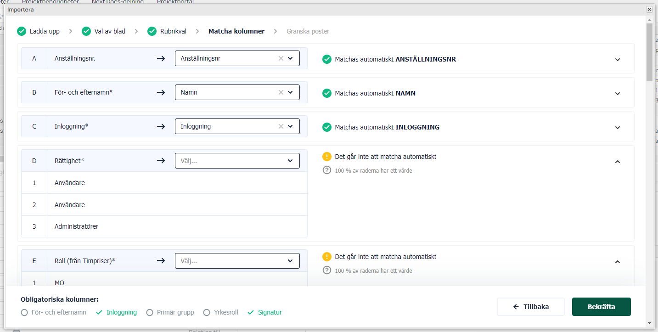658x332 pixels.
Task: Click the arrow icon in the Inloggning row
Action: coord(161,126)
